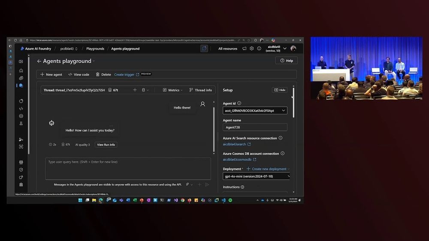Click AI quality 3 label
Image resolution: width=429 pixels, height=241 pixels.
[x=82, y=145]
